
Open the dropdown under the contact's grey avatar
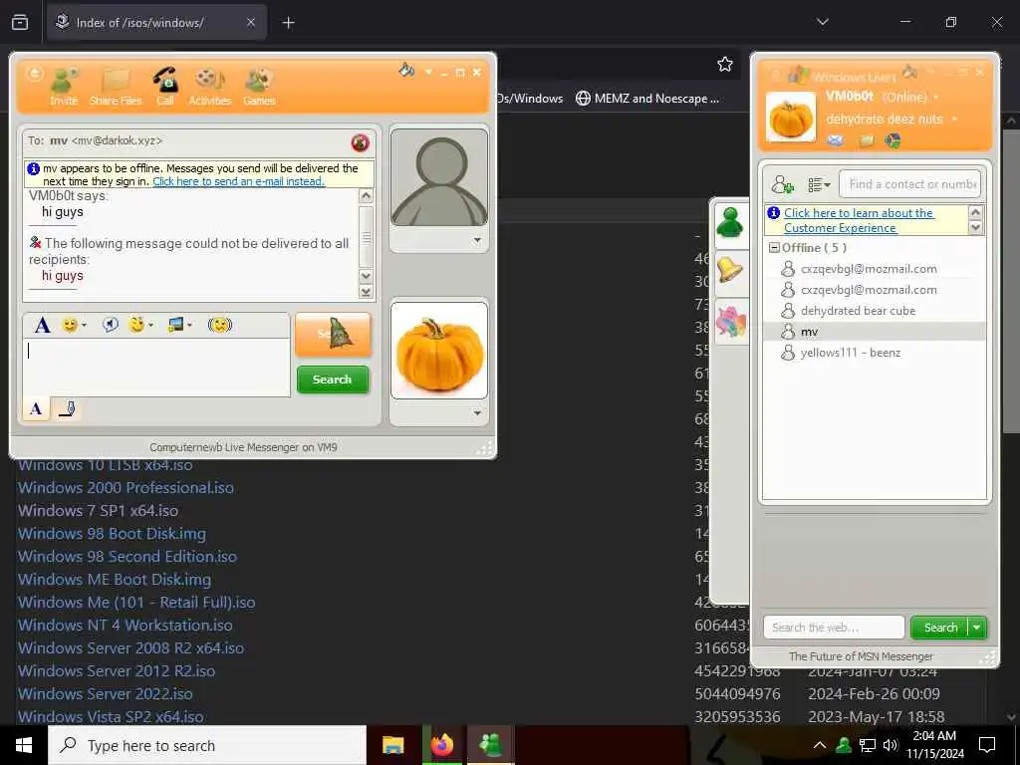pyautogui.click(x=477, y=241)
